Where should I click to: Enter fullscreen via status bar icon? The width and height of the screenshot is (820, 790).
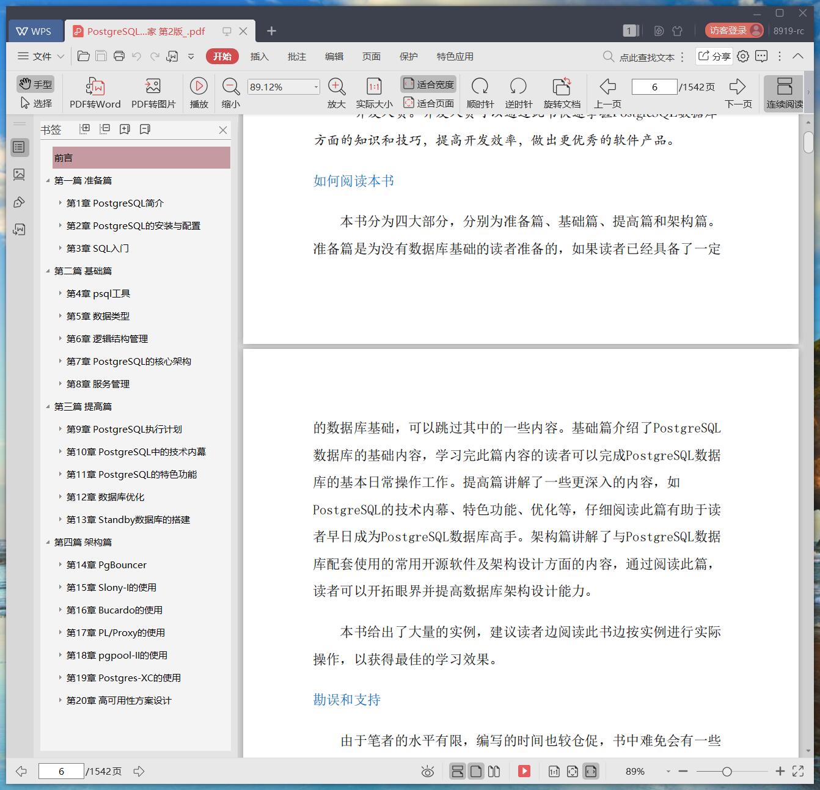(x=798, y=771)
